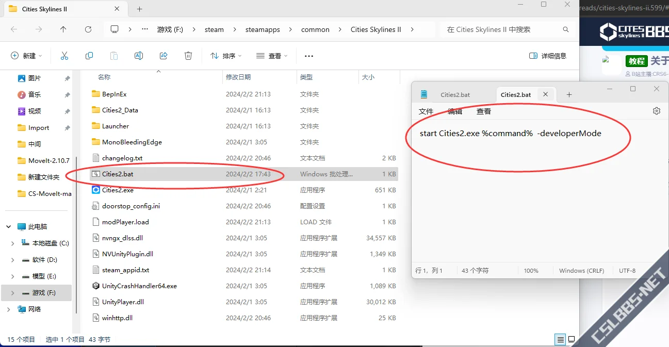Go back with the Explorer back arrow
This screenshot has height=347, width=669.
[14, 29]
